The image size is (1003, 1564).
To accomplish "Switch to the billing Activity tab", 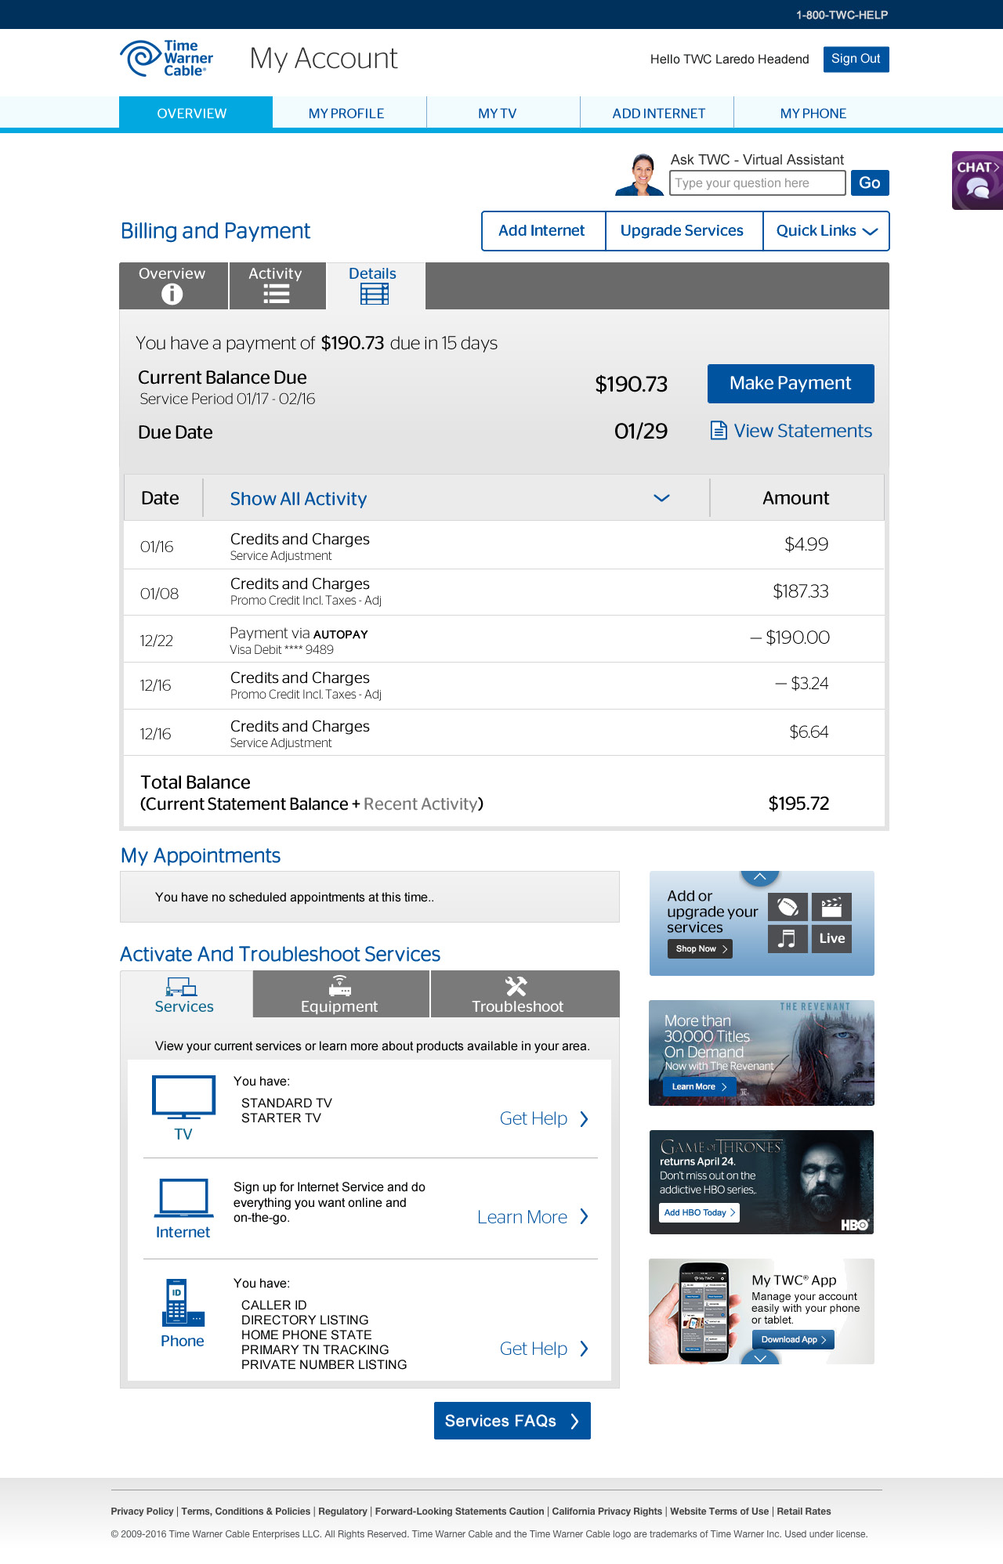I will (x=277, y=286).
